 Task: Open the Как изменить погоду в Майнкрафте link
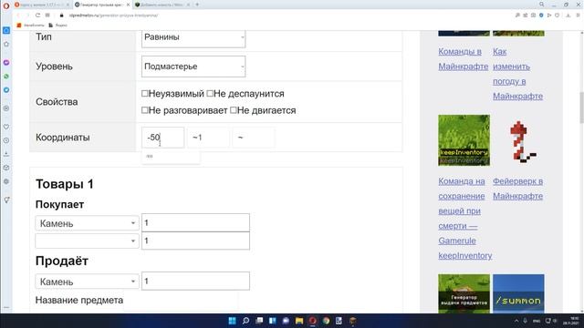[517, 74]
